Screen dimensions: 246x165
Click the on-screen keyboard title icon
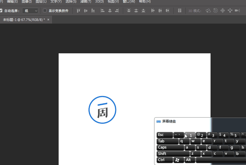click(158, 121)
